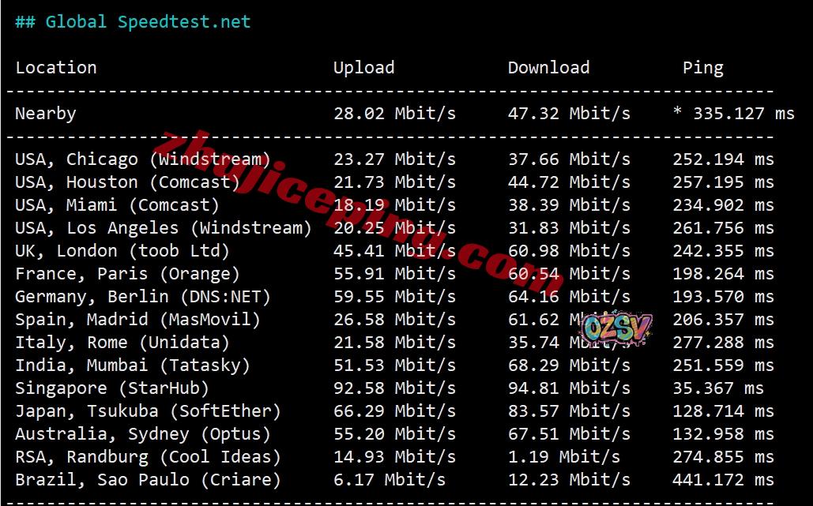The image size is (813, 506).
Task: Click the Upload column header
Action: point(363,68)
